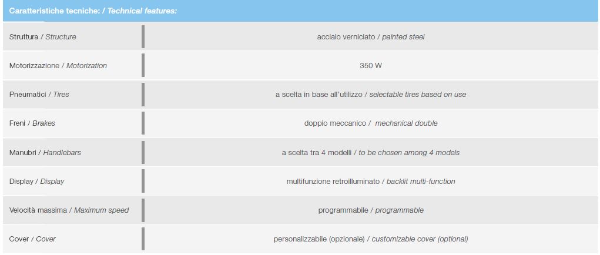Screen dimensions: 600x255
Task: Select the Pneumatici / Tires label
Action: (x=39, y=94)
